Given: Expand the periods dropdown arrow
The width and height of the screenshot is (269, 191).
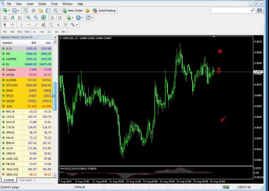Looking at the screenshot, I should 82,18.
